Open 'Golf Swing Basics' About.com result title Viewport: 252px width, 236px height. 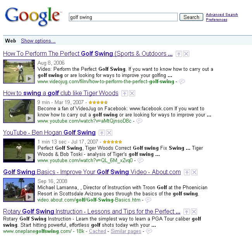coord(92,172)
